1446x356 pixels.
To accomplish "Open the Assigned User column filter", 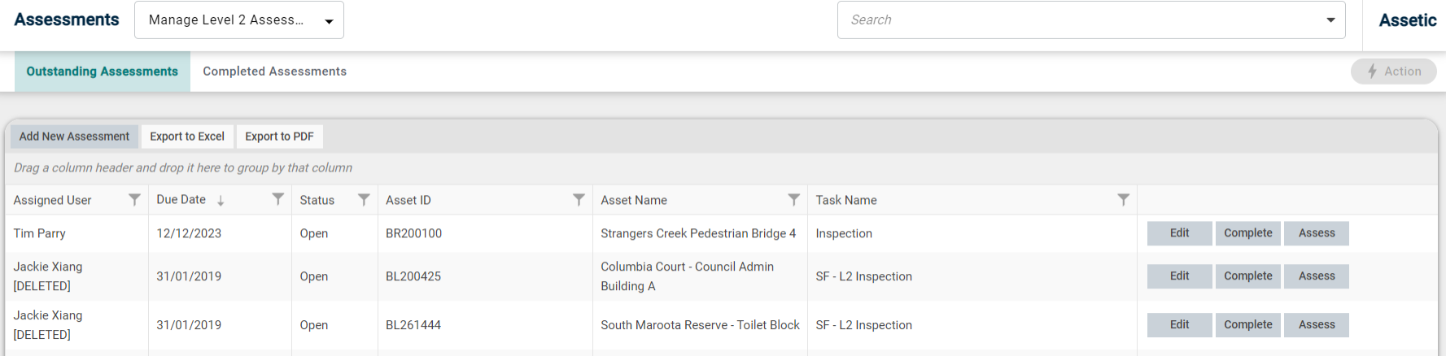I will pos(135,200).
